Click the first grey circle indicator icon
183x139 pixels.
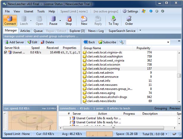coord(157,11)
